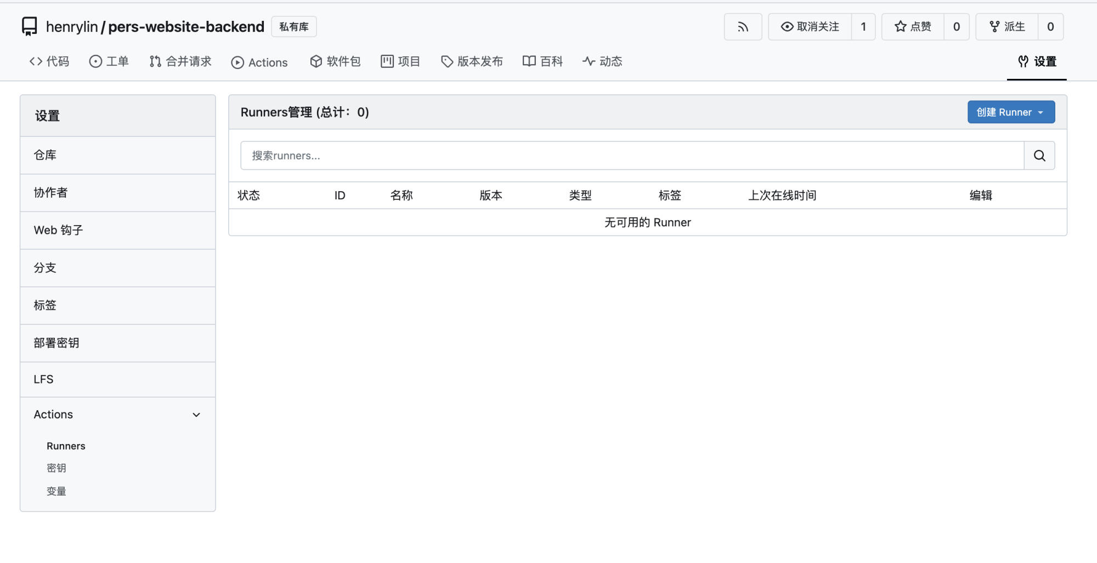Image resolution: width=1097 pixels, height=563 pixels.
Task: Go to 合并请求 pull requests tab
Action: (x=180, y=61)
